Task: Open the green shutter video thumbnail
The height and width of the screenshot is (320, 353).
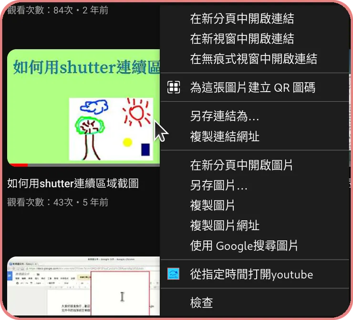Action: click(x=83, y=108)
